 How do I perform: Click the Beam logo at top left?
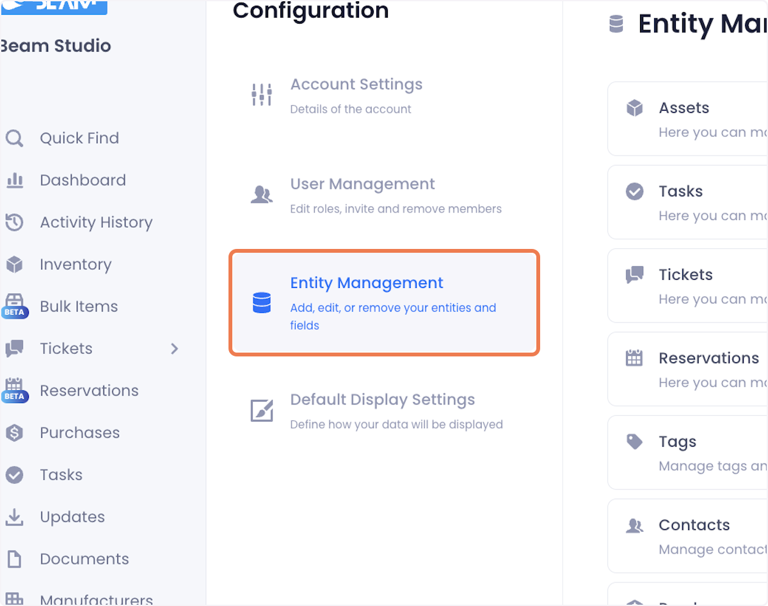coord(54,7)
